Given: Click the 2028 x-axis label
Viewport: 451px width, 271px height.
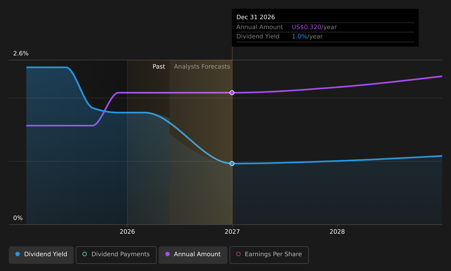Looking at the screenshot, I should [337, 232].
